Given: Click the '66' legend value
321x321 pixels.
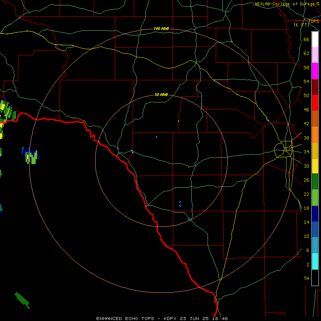Looking at the screenshot, I should 306,40.
